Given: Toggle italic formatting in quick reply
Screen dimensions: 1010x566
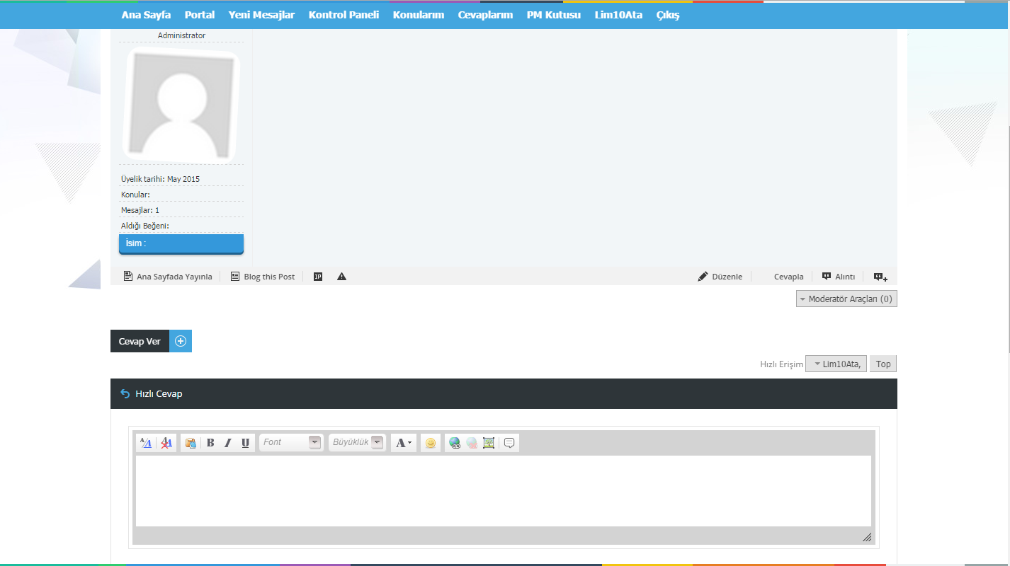Looking at the screenshot, I should tap(228, 443).
